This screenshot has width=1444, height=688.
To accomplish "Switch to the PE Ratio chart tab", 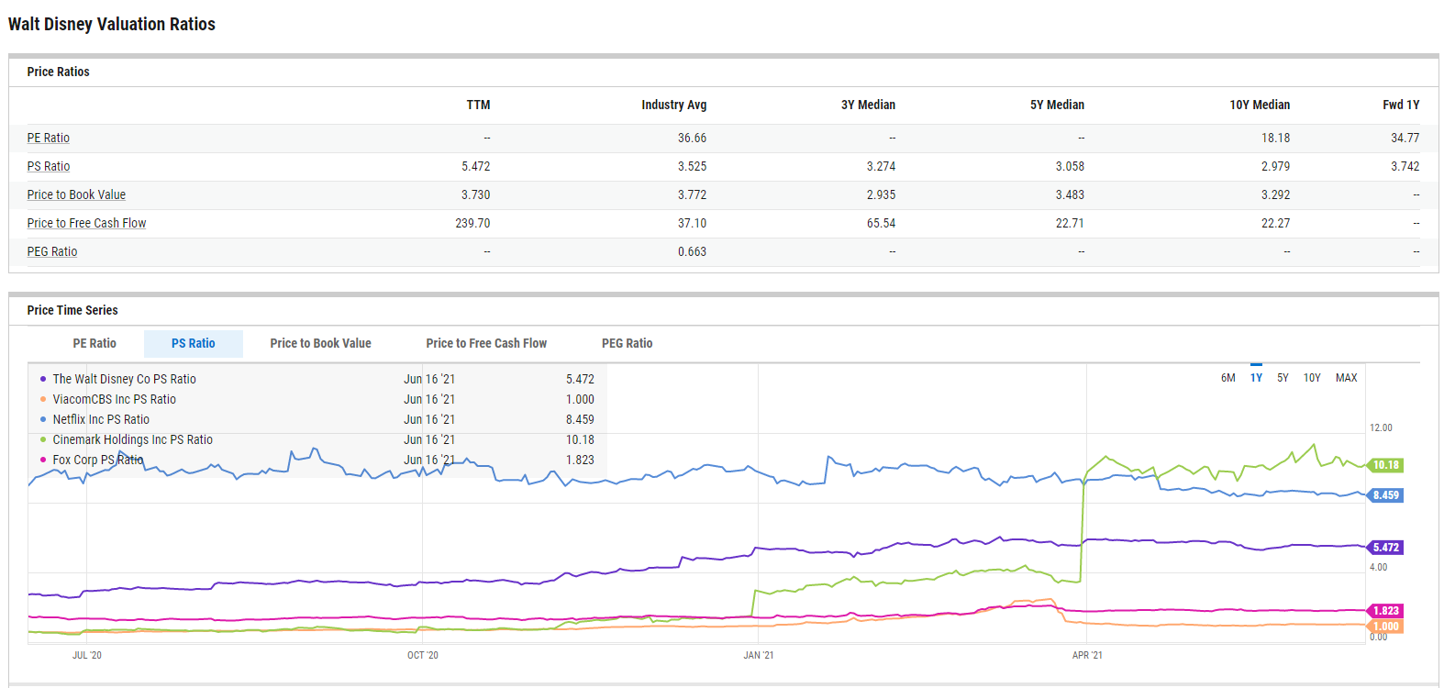I will point(94,343).
